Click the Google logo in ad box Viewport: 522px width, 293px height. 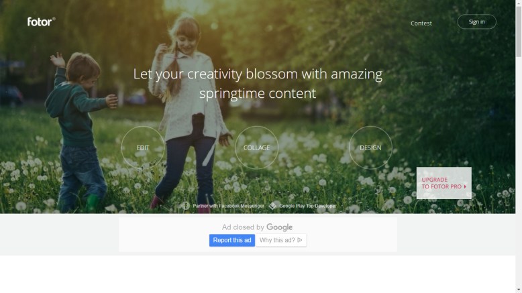coord(280,227)
